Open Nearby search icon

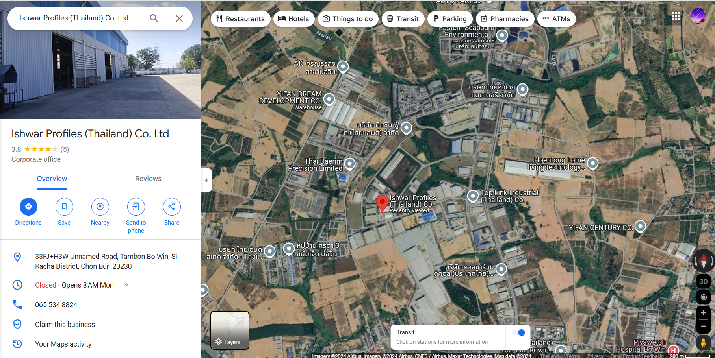(x=100, y=207)
